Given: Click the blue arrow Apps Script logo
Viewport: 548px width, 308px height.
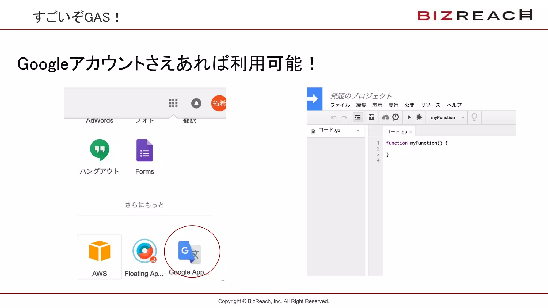Looking at the screenshot, I should click(x=315, y=99).
